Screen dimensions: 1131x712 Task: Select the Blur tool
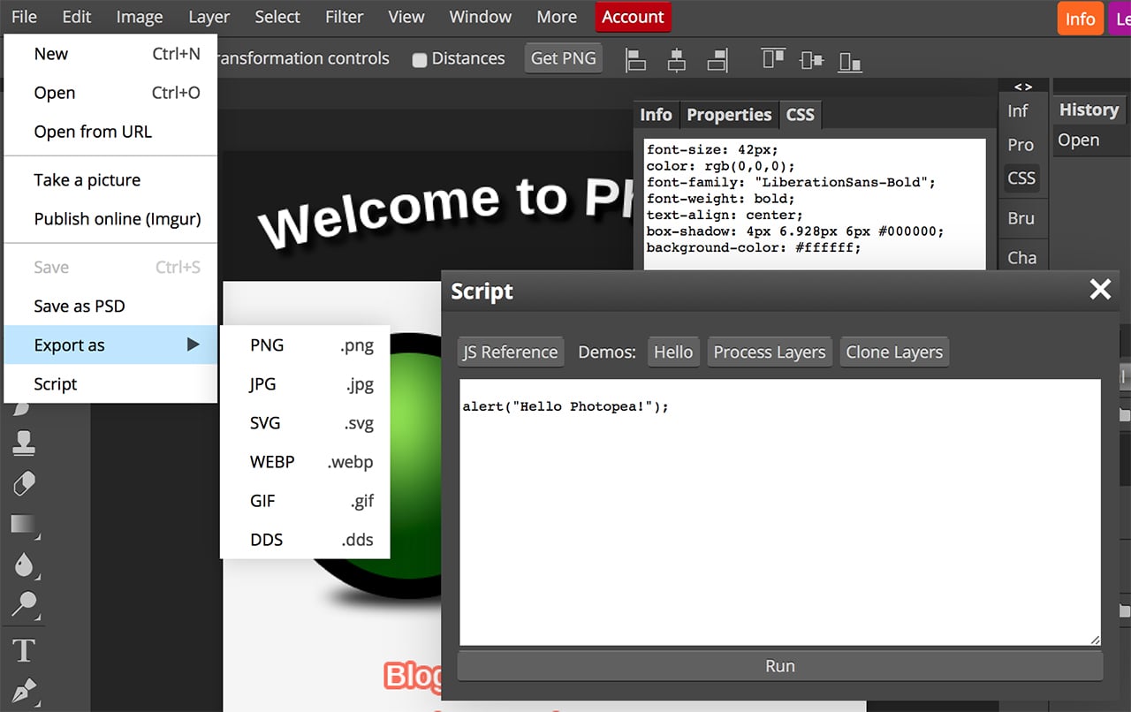coord(23,564)
